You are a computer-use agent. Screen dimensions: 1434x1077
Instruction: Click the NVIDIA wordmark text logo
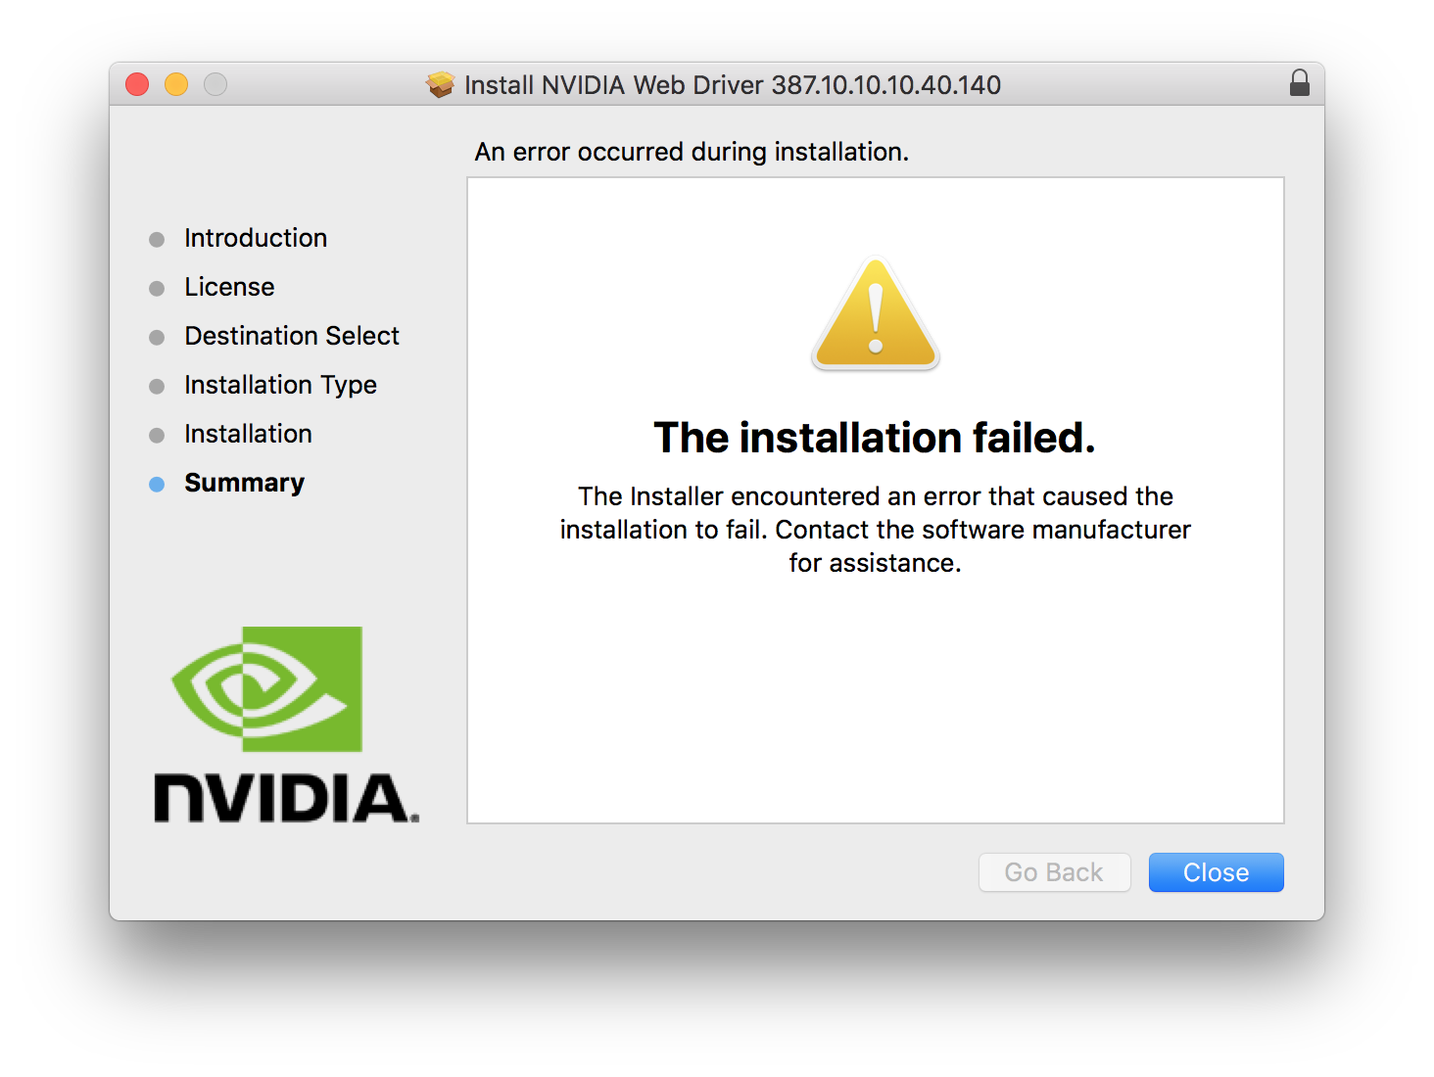tap(286, 798)
